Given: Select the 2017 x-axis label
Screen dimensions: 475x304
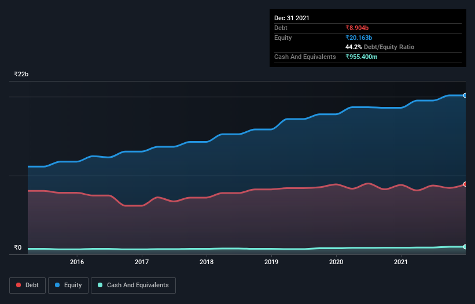Looking at the screenshot, I should tap(142, 262).
